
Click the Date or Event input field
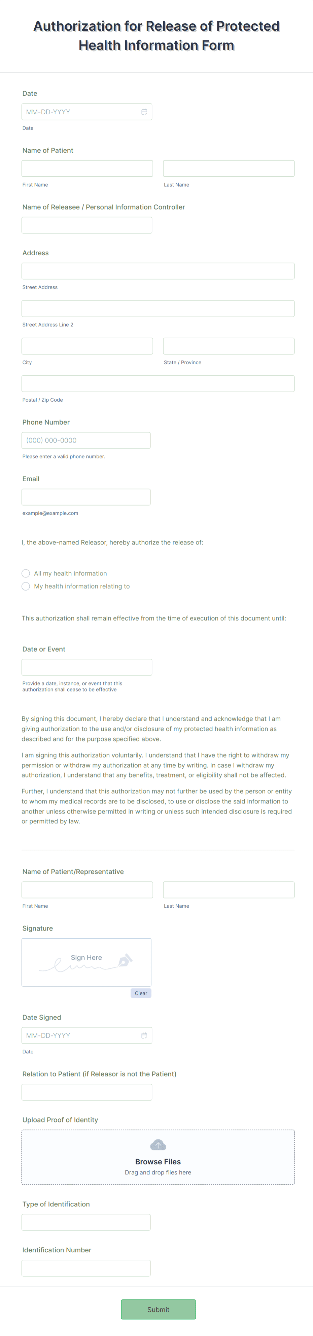tap(87, 667)
